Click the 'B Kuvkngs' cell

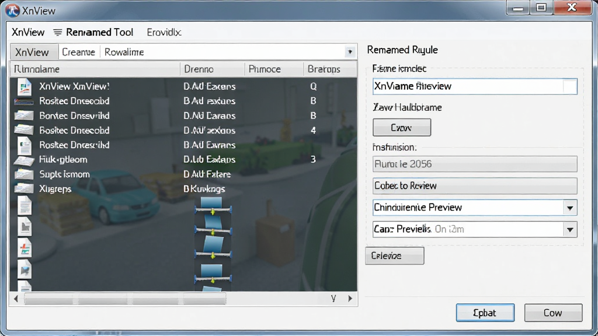[204, 189]
